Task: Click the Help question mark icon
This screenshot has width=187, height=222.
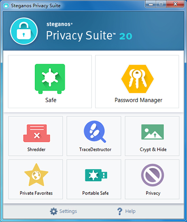Action: point(120,212)
